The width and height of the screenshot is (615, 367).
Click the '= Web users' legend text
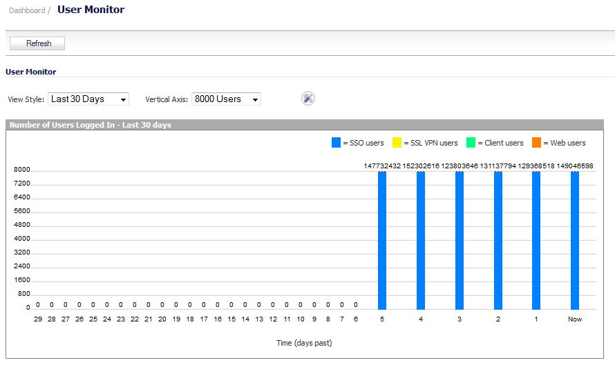click(x=565, y=143)
